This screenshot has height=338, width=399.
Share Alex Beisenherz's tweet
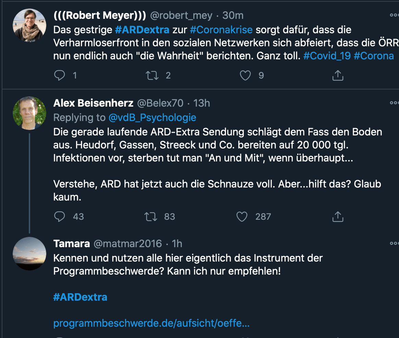coord(338,216)
